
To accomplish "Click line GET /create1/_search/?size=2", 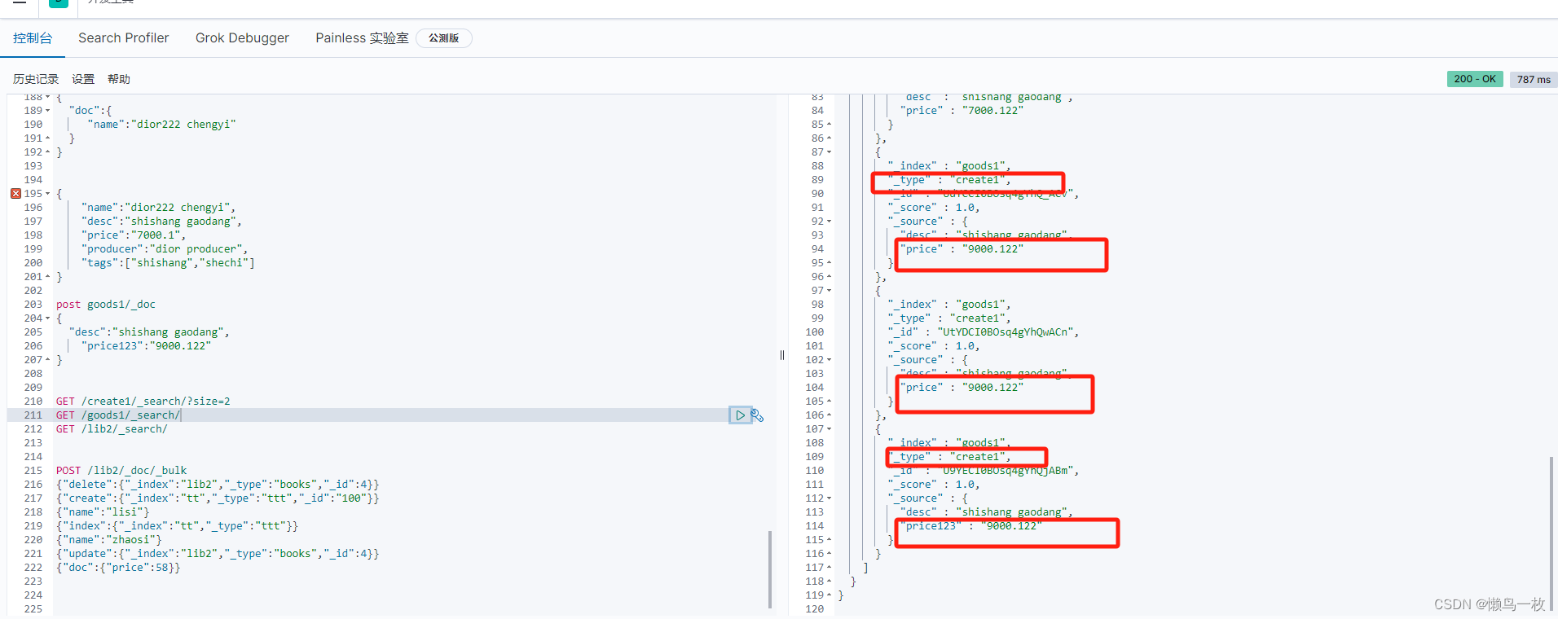I will pyautogui.click(x=143, y=402).
